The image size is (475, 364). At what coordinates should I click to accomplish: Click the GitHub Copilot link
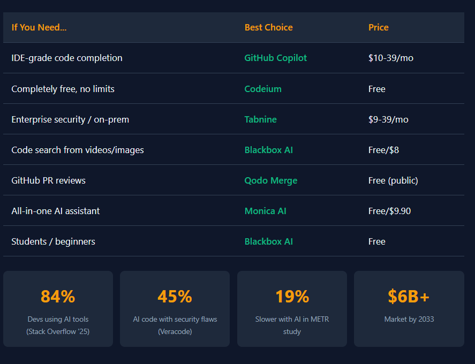click(x=275, y=58)
